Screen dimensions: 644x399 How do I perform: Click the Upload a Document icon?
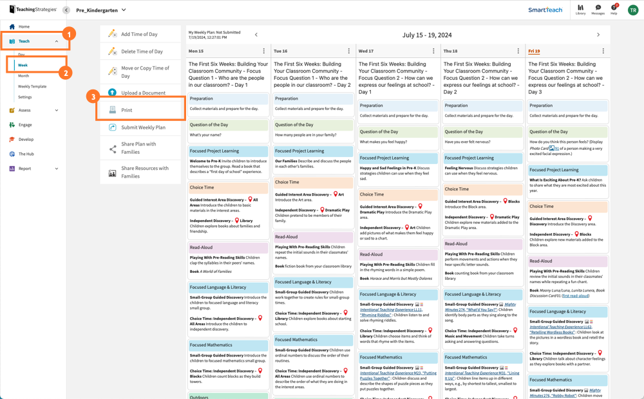tap(113, 93)
